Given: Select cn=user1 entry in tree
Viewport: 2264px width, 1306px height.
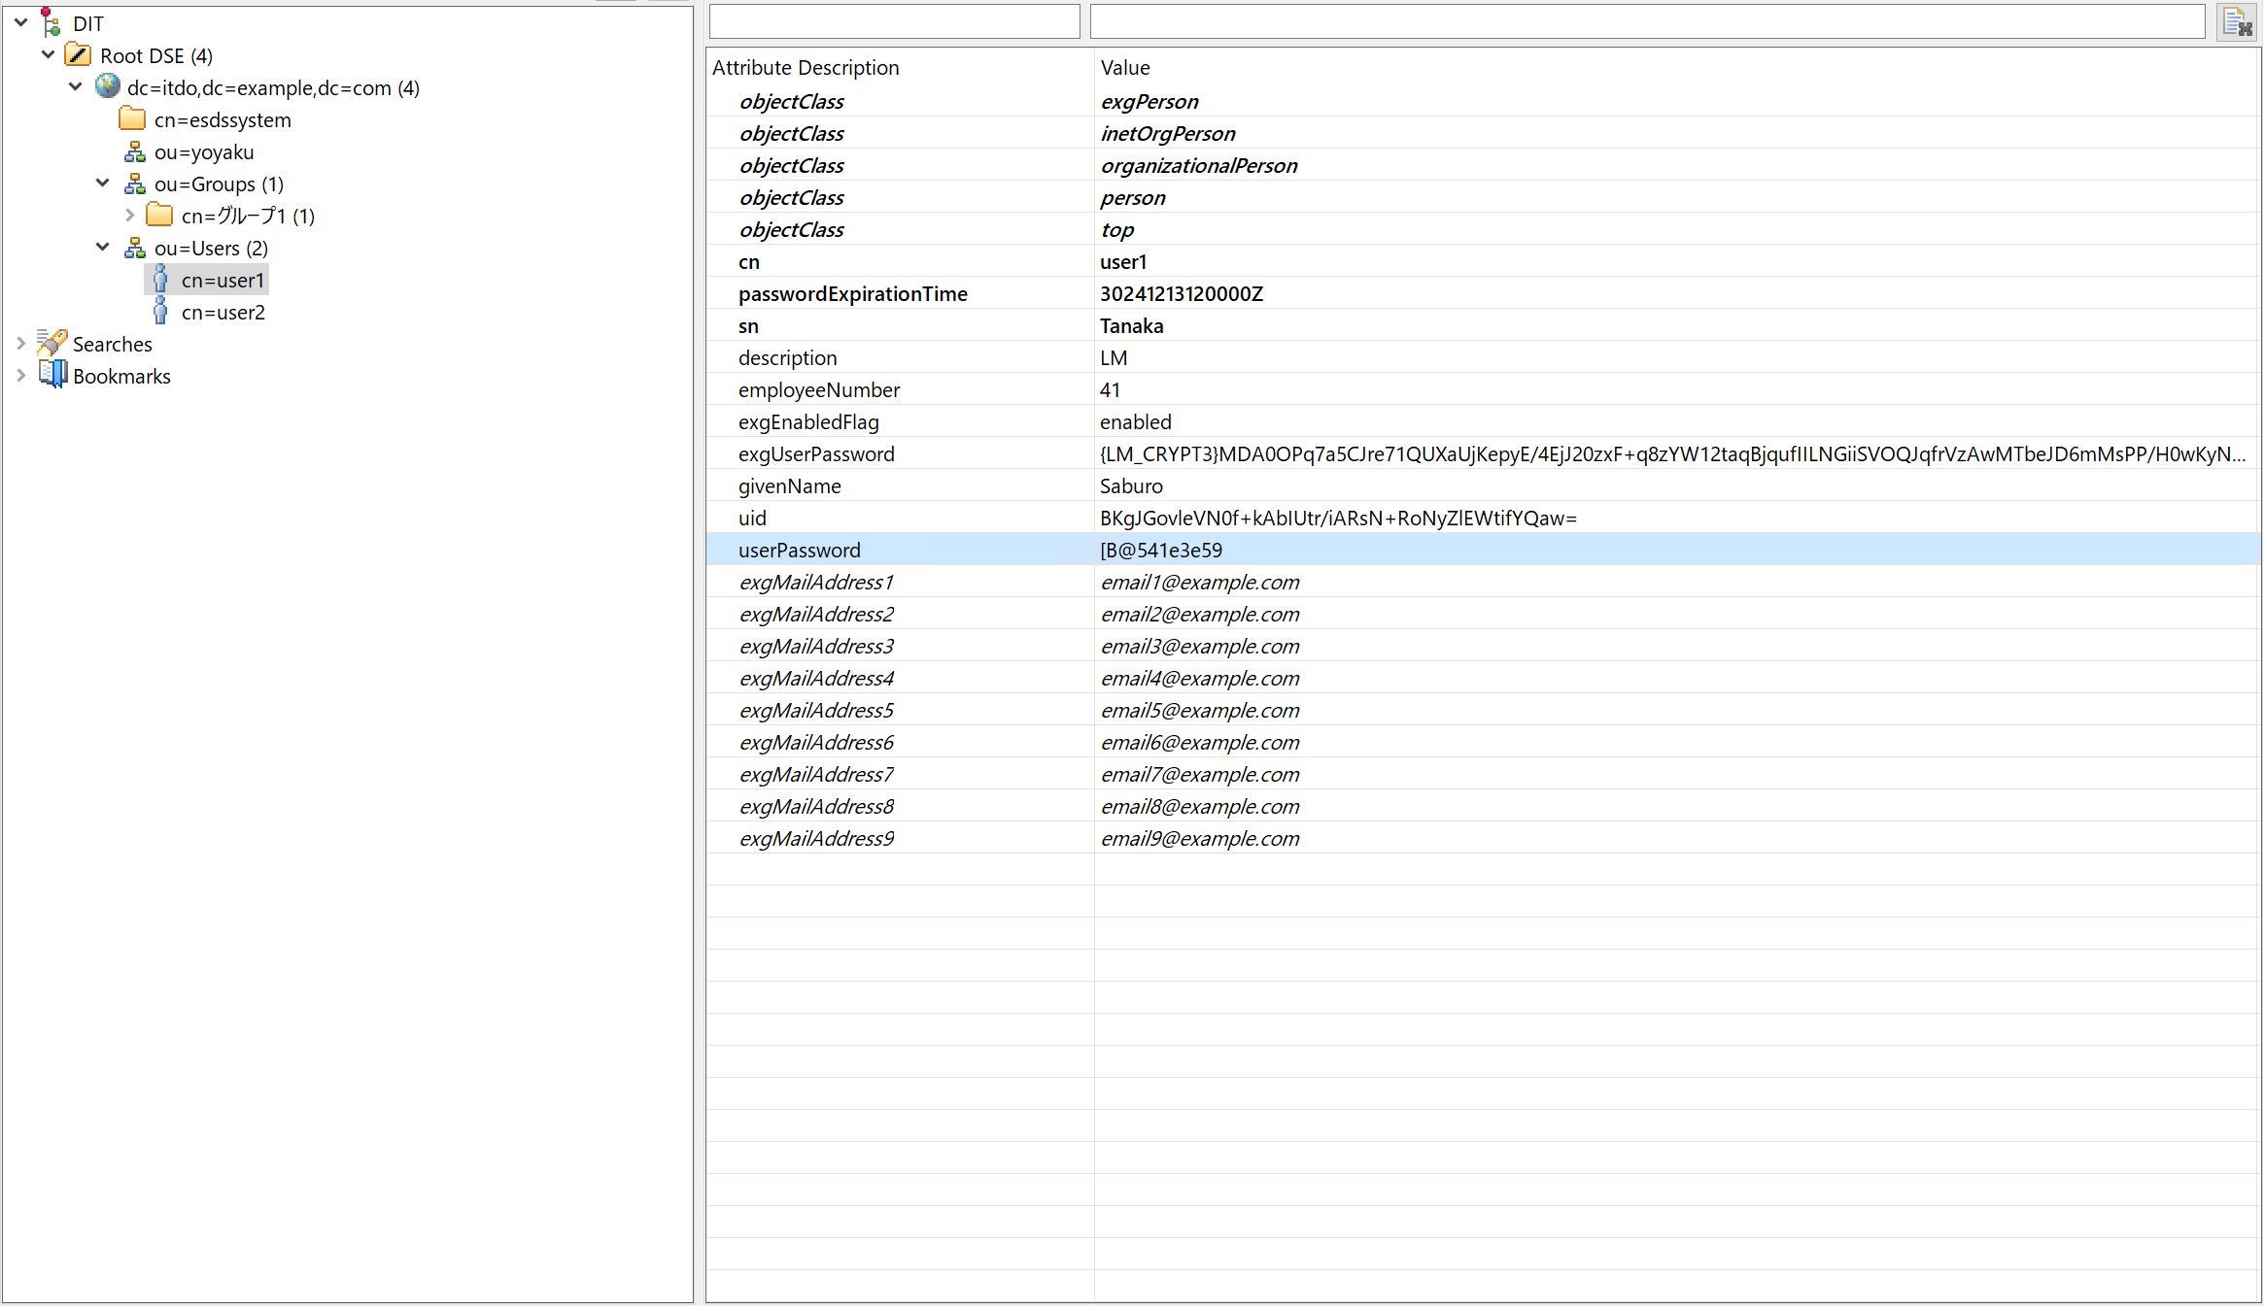Looking at the screenshot, I should click(x=223, y=281).
